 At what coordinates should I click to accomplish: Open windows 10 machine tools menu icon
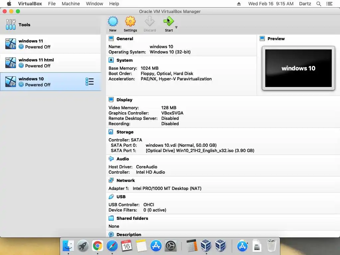point(90,82)
